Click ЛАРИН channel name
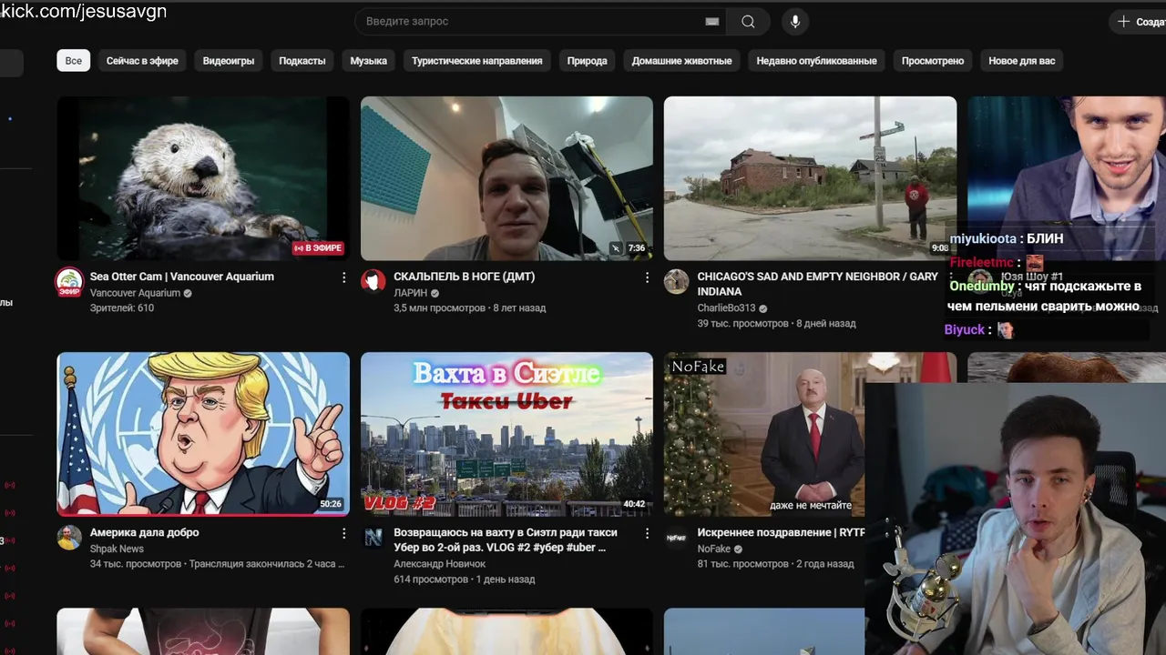The height and width of the screenshot is (655, 1166). tap(410, 293)
